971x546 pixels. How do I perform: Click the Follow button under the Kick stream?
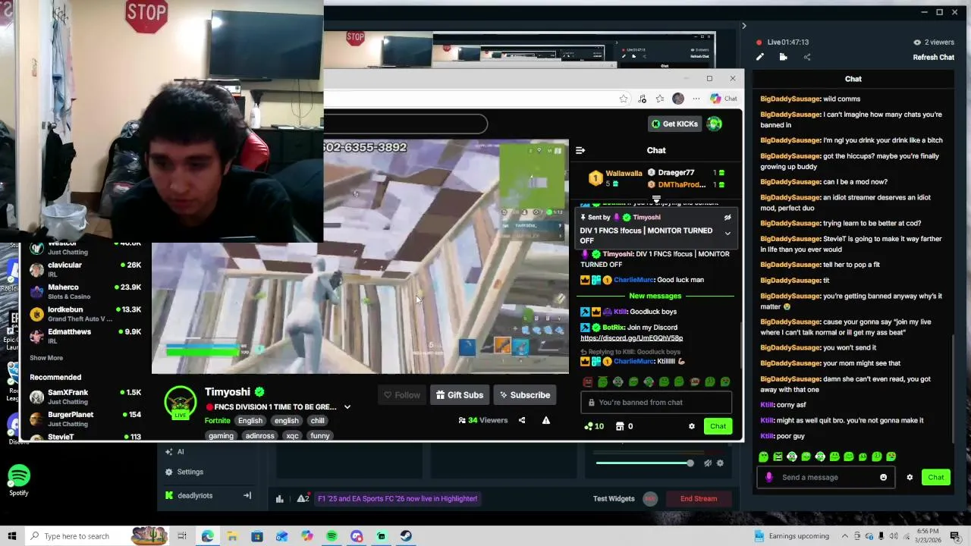[x=401, y=394]
